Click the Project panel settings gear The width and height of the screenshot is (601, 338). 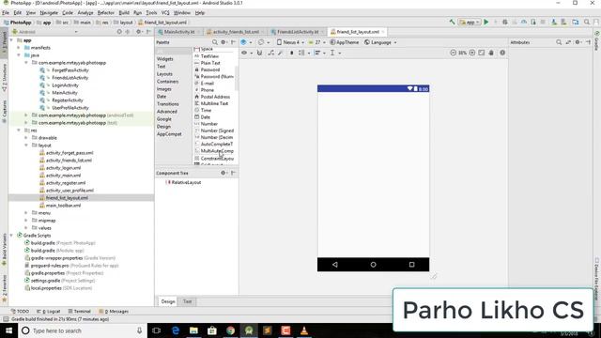coord(139,32)
